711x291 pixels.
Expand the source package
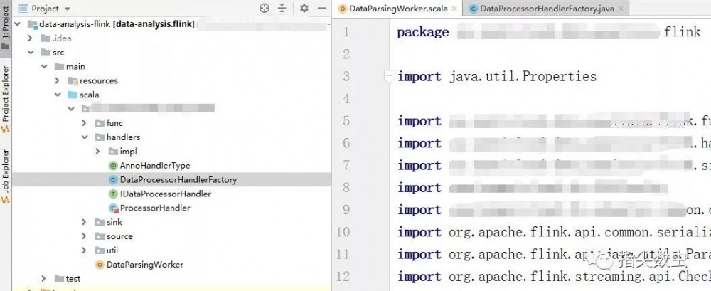(85, 236)
